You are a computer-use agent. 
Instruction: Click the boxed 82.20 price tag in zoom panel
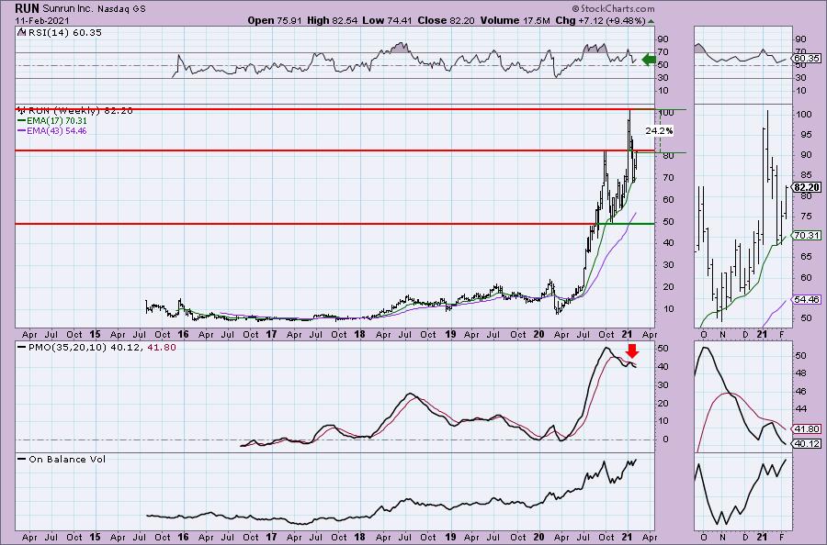(x=807, y=187)
